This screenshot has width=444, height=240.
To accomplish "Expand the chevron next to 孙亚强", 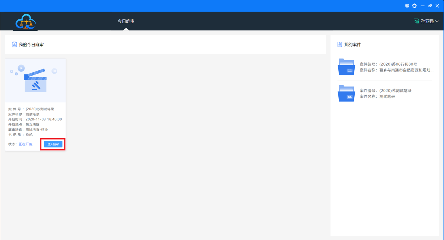I will click(437, 21).
